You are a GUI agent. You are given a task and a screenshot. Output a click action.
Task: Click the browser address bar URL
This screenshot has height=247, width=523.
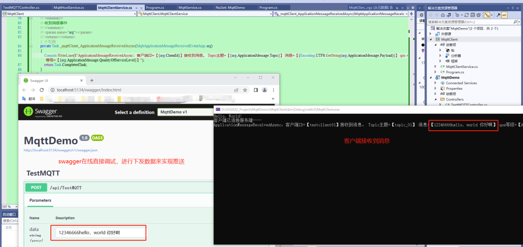coord(89,90)
